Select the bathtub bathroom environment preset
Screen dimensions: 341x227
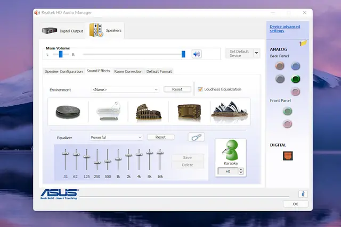tap(108, 111)
